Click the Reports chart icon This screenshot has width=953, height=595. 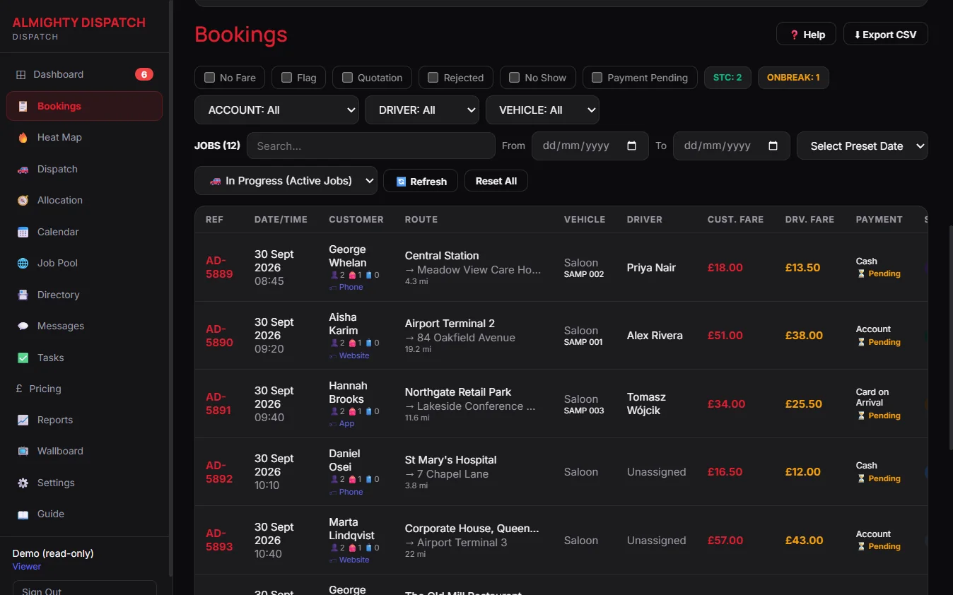point(23,420)
